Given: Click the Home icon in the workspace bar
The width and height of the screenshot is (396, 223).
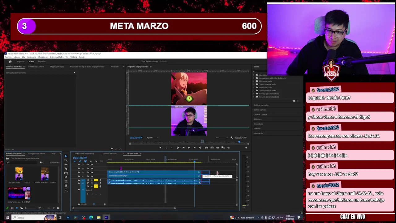Looking at the screenshot, I should click(10, 61).
